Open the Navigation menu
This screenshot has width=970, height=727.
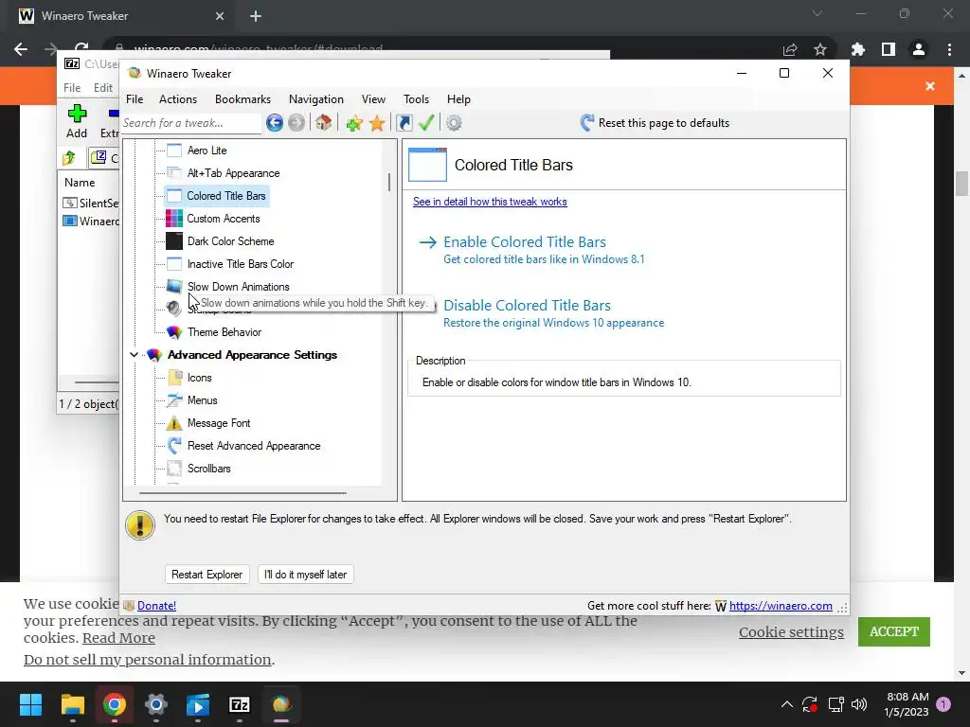pos(316,98)
